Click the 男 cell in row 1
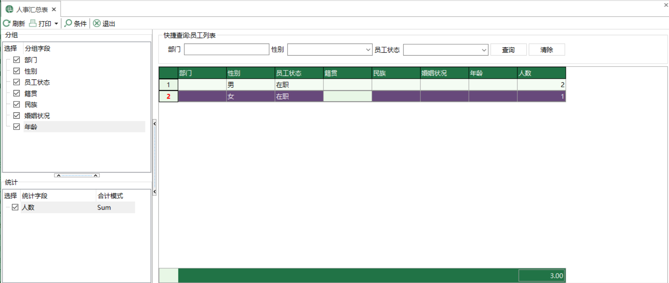This screenshot has height=283, width=669. 251,85
